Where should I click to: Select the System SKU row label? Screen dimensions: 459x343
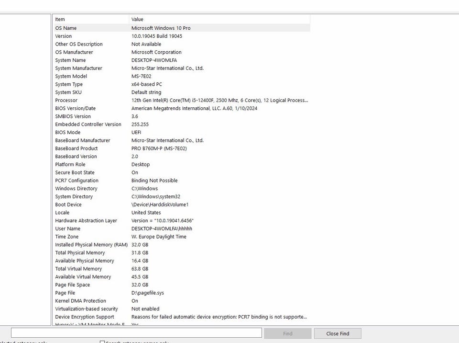[x=68, y=92]
